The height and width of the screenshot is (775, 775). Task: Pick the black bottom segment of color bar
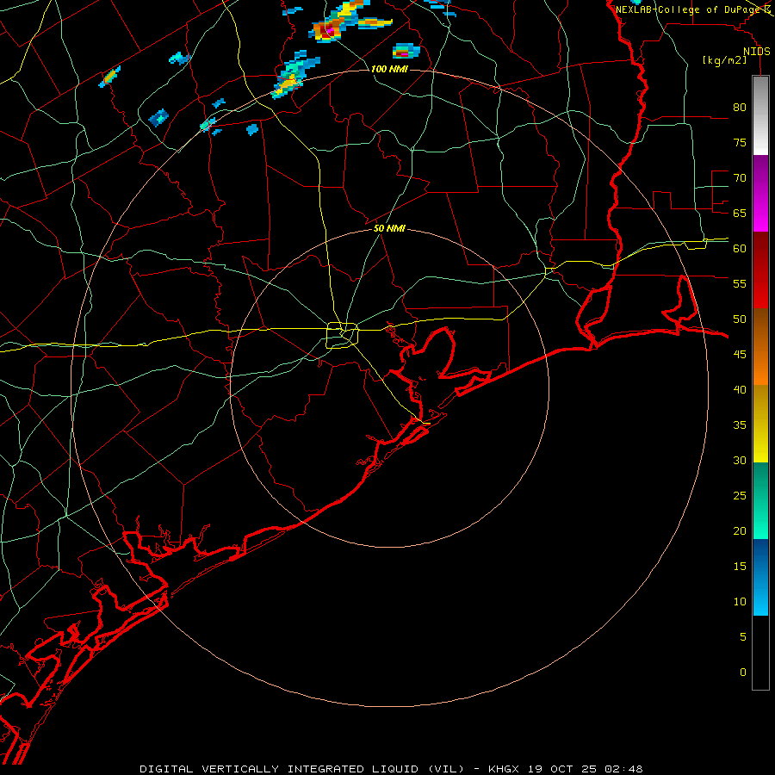[760, 653]
